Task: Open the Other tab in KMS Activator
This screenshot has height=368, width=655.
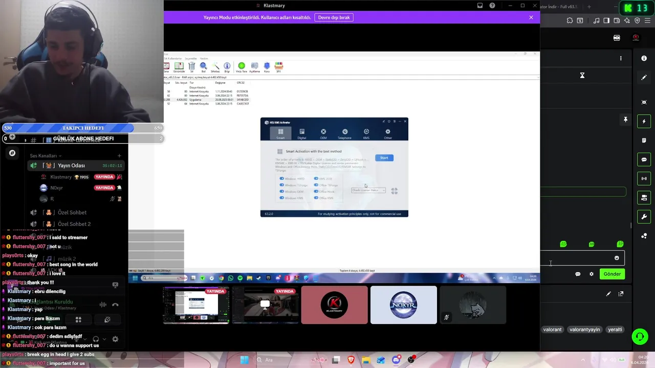Action: pyautogui.click(x=388, y=133)
